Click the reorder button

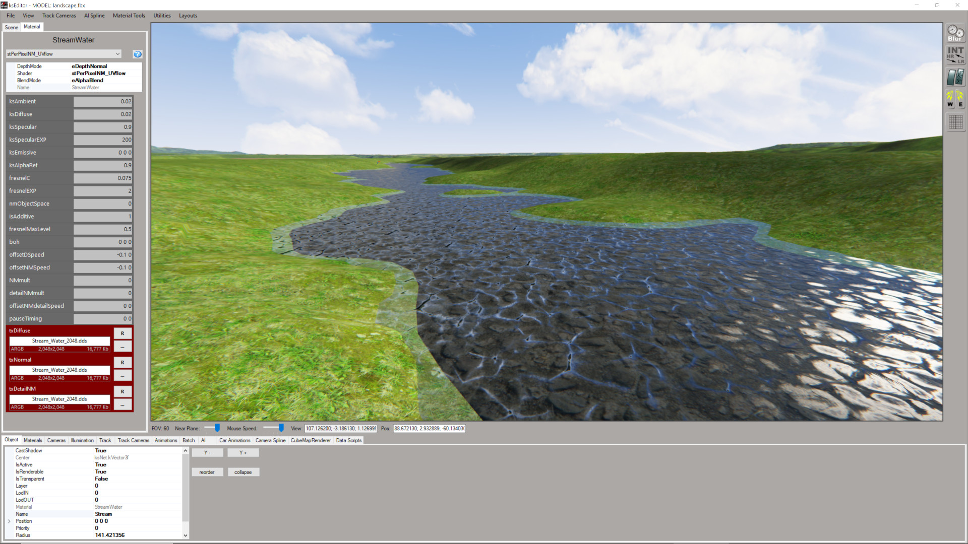pos(207,472)
